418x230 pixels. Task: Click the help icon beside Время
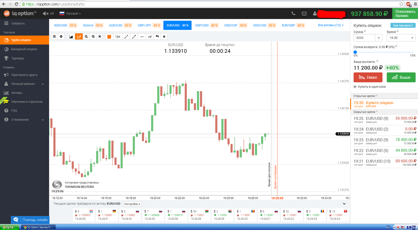coord(398,31)
